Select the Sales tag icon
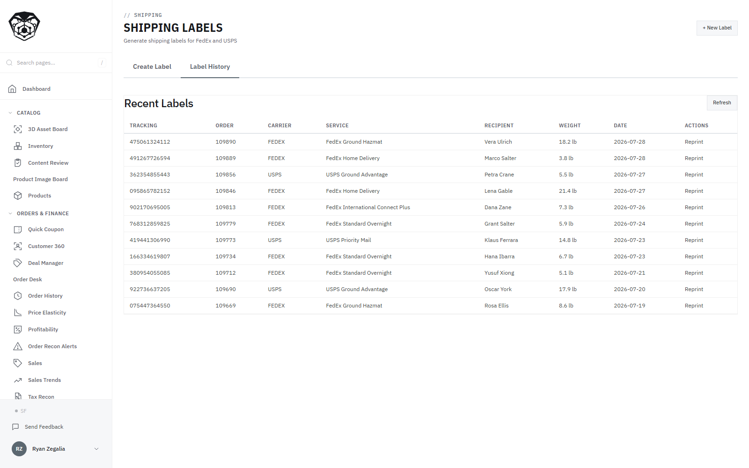The height and width of the screenshot is (468, 749). pyautogui.click(x=18, y=363)
